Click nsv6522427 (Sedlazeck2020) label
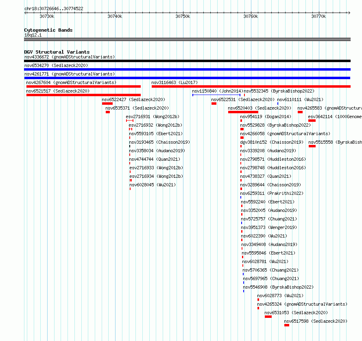Screen dimensions: 362x341 (x=133, y=99)
